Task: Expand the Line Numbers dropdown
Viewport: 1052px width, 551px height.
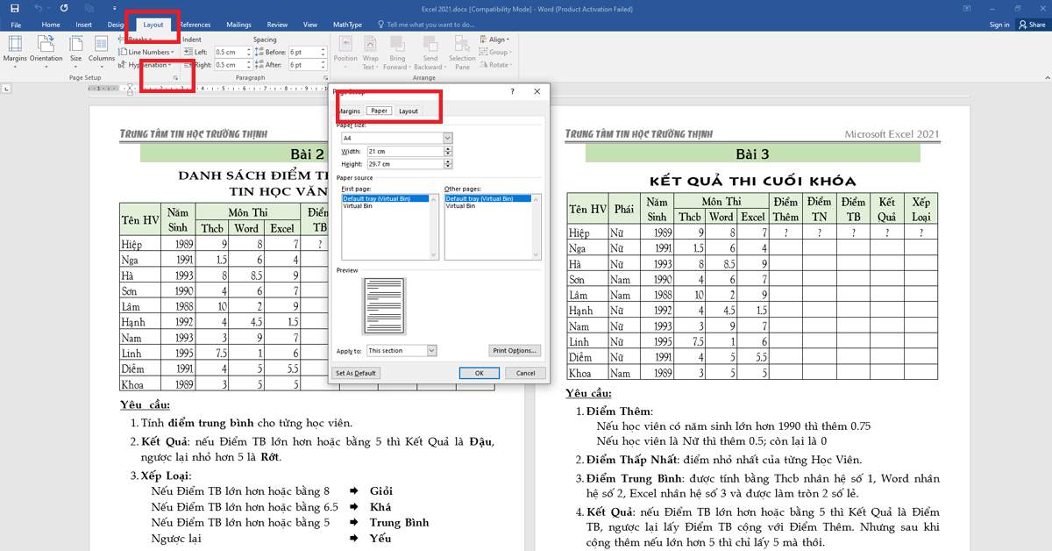Action: (172, 53)
